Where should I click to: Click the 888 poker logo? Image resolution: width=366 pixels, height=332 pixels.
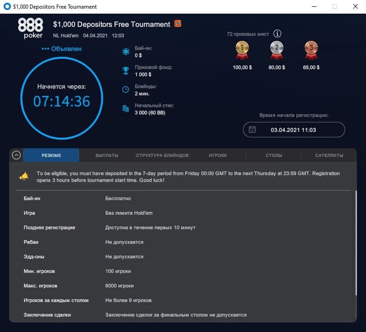click(30, 28)
